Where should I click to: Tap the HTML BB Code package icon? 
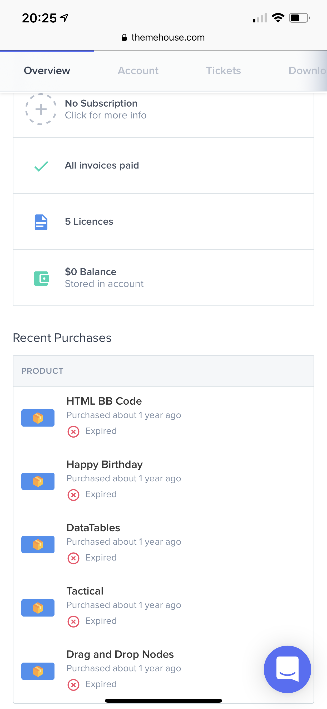pos(38,418)
